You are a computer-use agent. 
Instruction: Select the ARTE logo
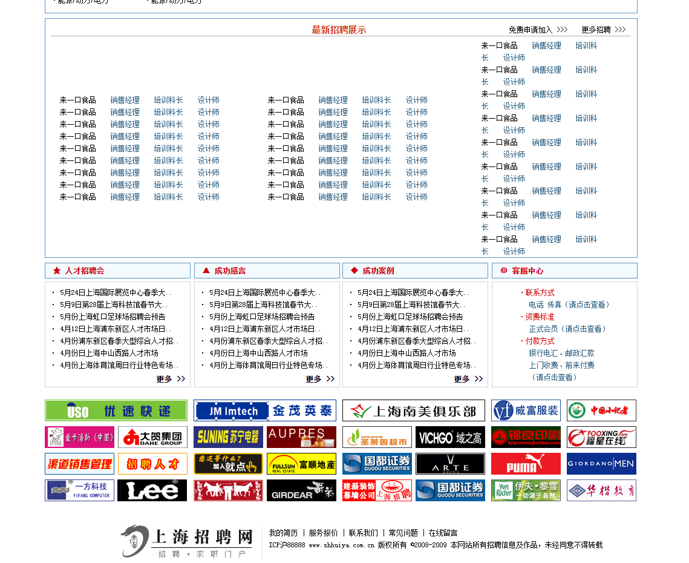pyautogui.click(x=451, y=464)
